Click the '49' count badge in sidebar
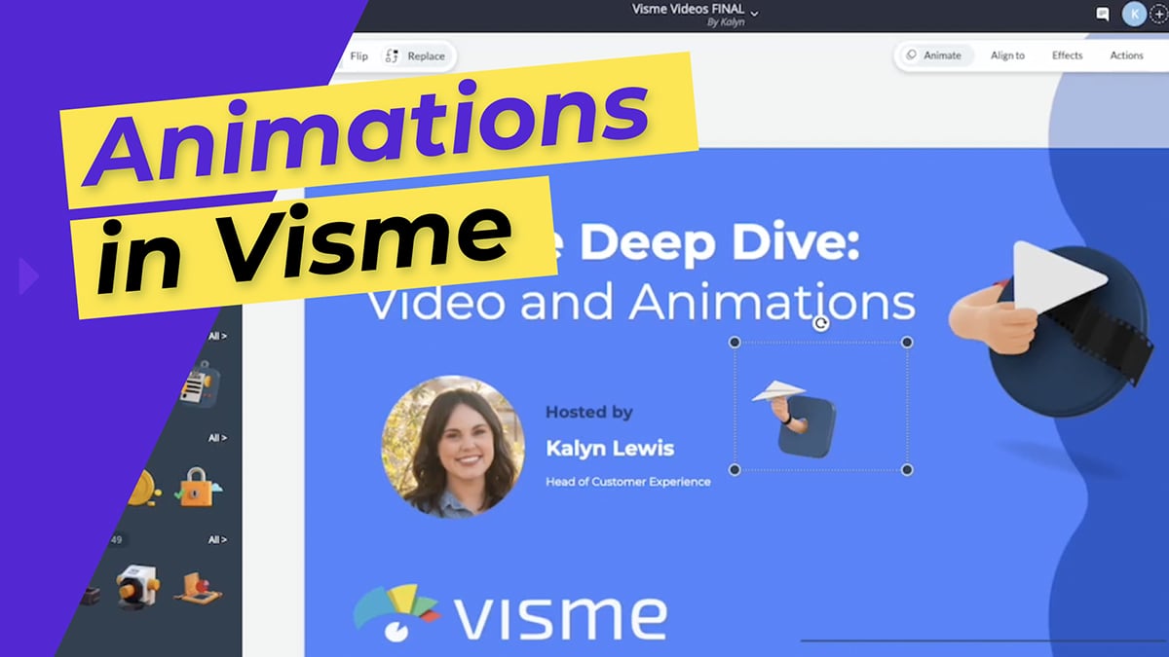 click(116, 539)
